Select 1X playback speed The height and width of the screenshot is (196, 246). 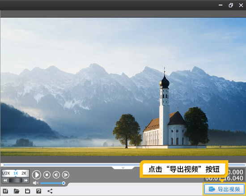[x=16, y=173]
